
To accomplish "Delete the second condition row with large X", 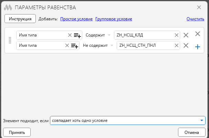I will 186,45.
